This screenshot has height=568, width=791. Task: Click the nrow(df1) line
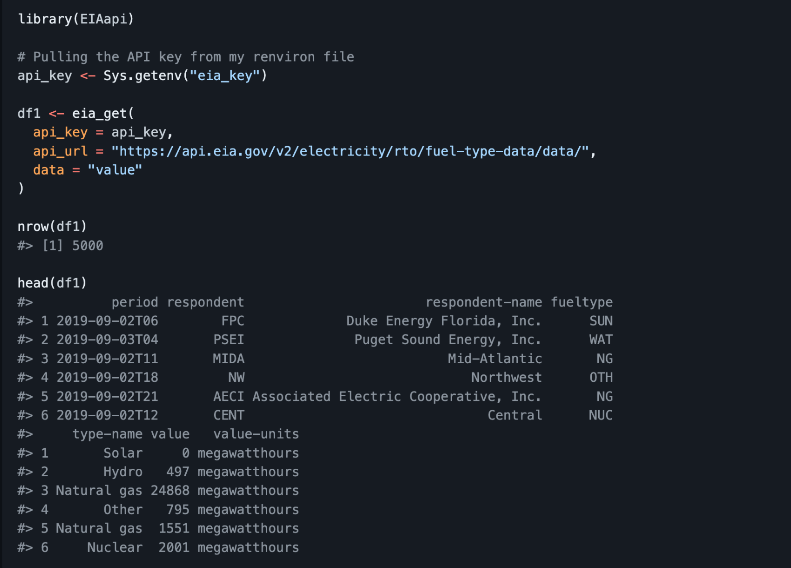coord(52,227)
